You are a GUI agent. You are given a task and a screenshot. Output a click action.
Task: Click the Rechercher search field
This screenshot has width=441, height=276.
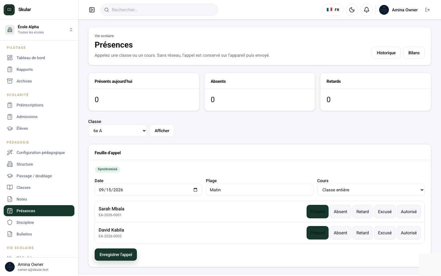click(x=159, y=10)
